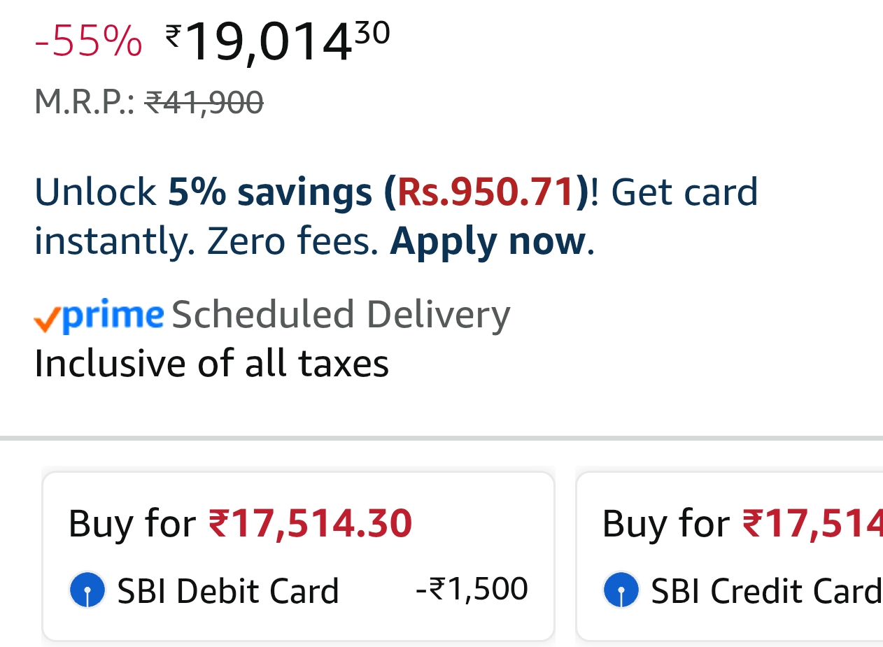This screenshot has width=883, height=647.
Task: Click the SBI logo beside Debit Card
Action: (87, 590)
